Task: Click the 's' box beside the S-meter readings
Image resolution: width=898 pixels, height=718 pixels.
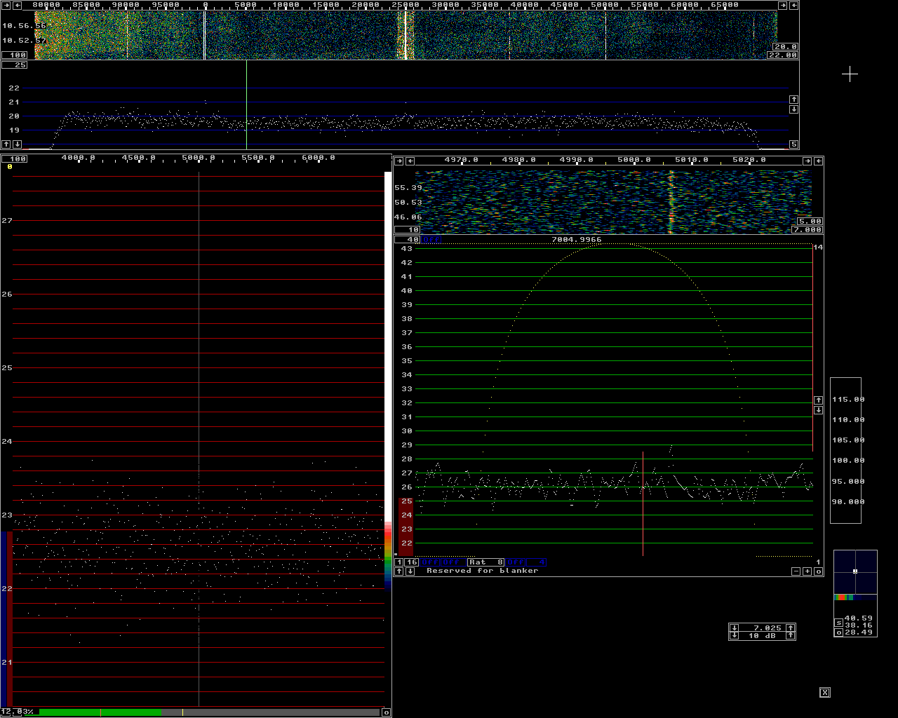Action: tap(838, 623)
